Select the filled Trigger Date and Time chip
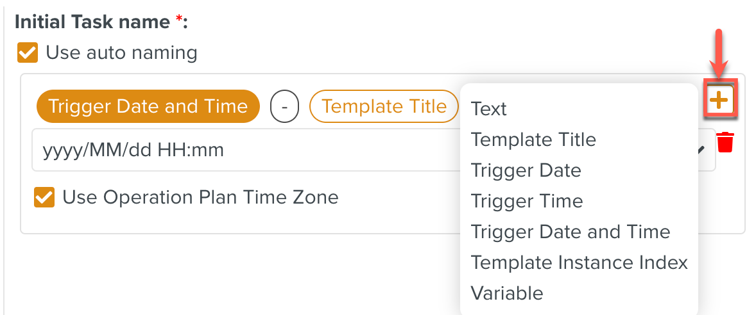747x315 pixels. click(x=148, y=106)
